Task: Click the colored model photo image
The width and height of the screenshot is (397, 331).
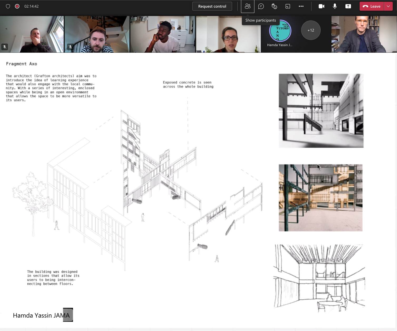Action: [x=321, y=198]
